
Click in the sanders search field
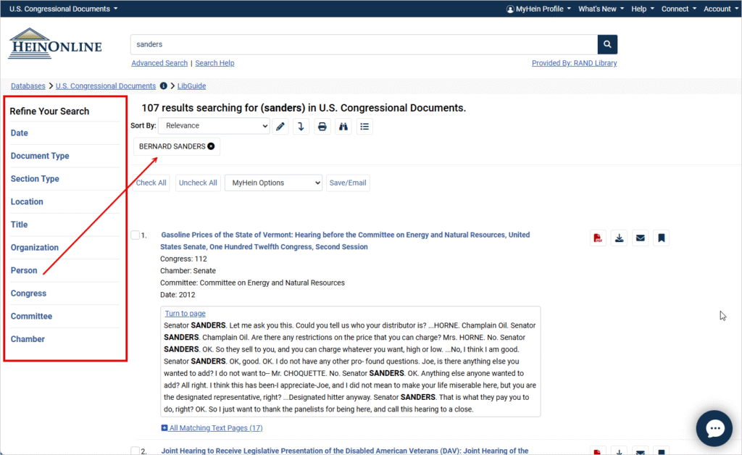click(x=364, y=44)
